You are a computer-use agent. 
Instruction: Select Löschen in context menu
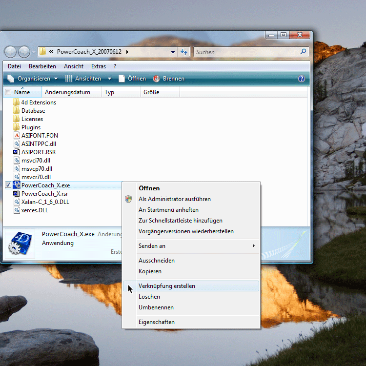point(191,297)
